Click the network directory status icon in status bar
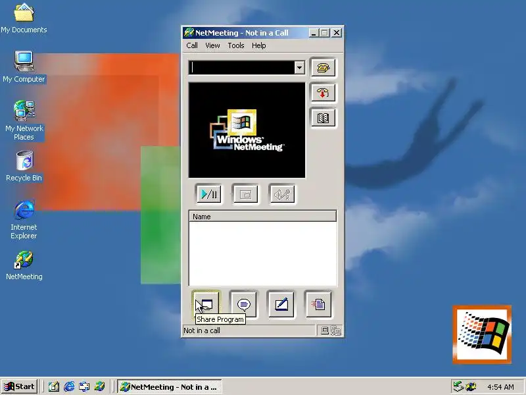 click(x=336, y=330)
